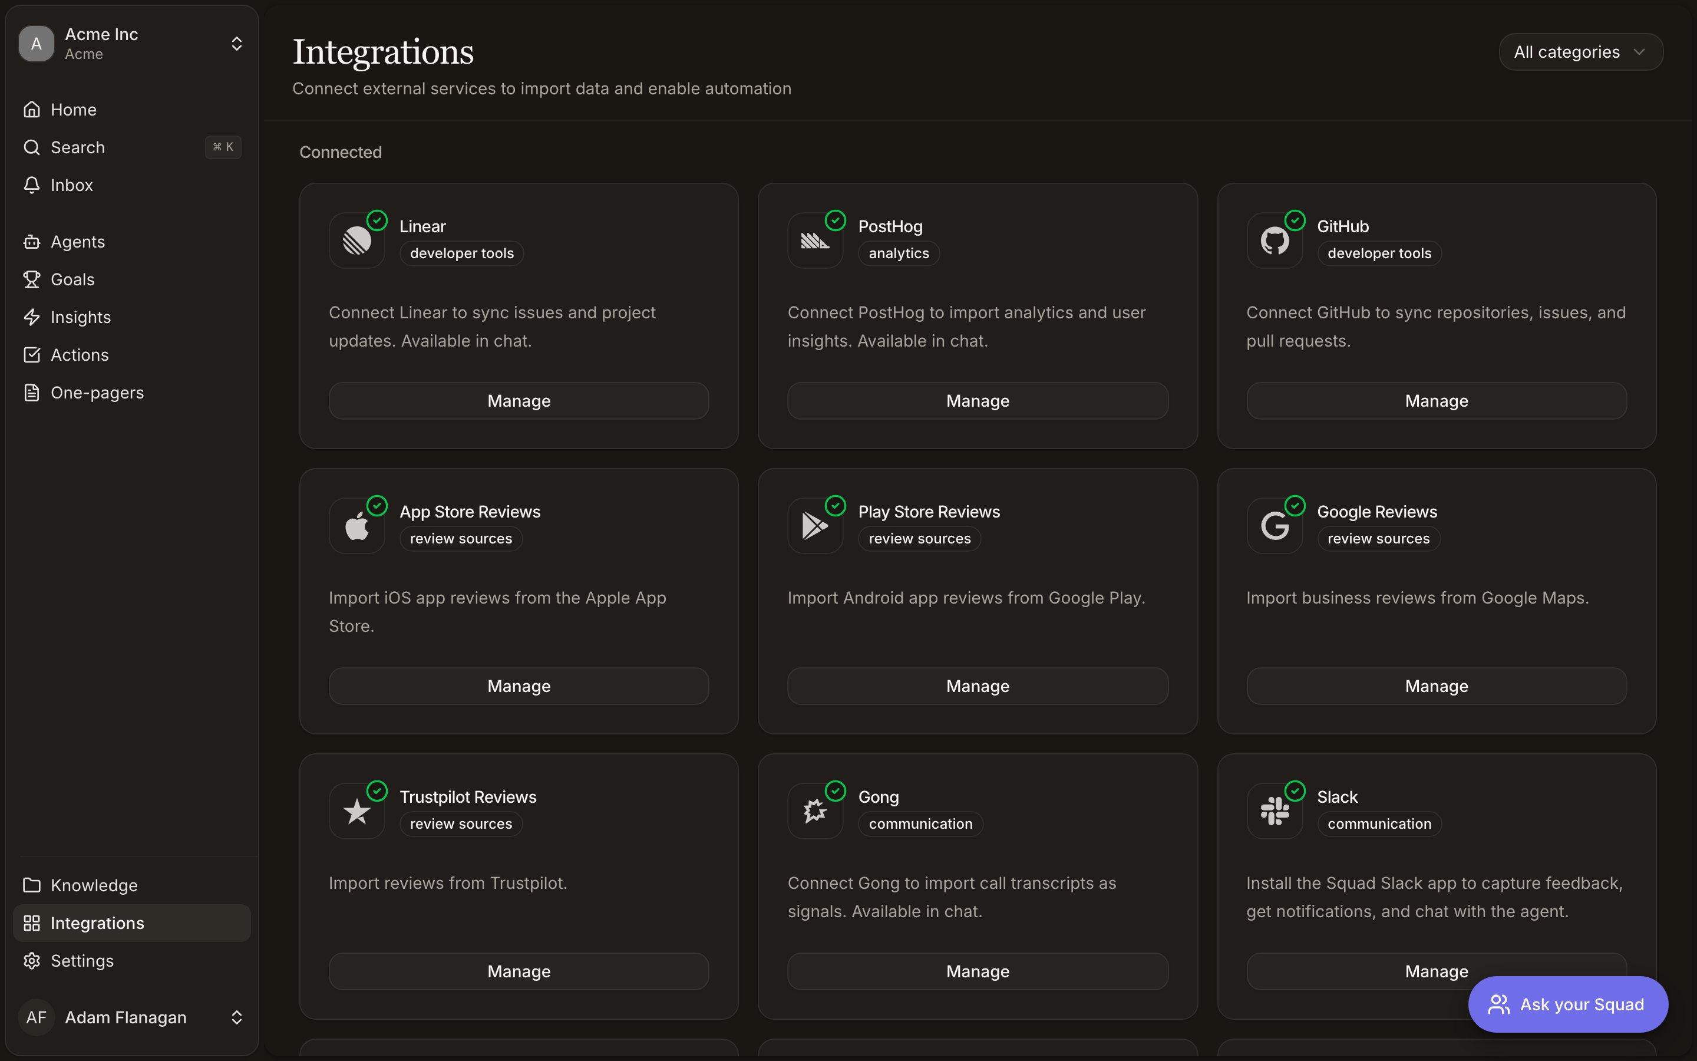Open Actions page in sidebar

tap(132, 354)
